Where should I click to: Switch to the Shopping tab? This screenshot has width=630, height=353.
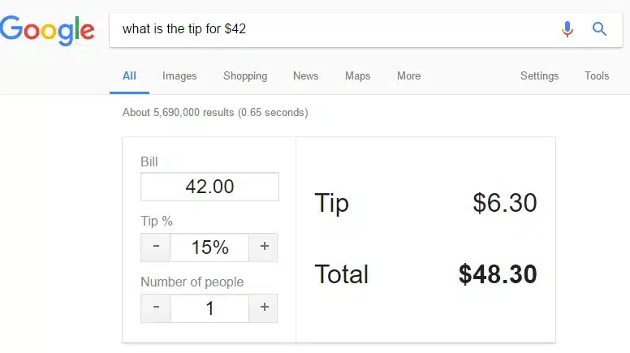245,76
